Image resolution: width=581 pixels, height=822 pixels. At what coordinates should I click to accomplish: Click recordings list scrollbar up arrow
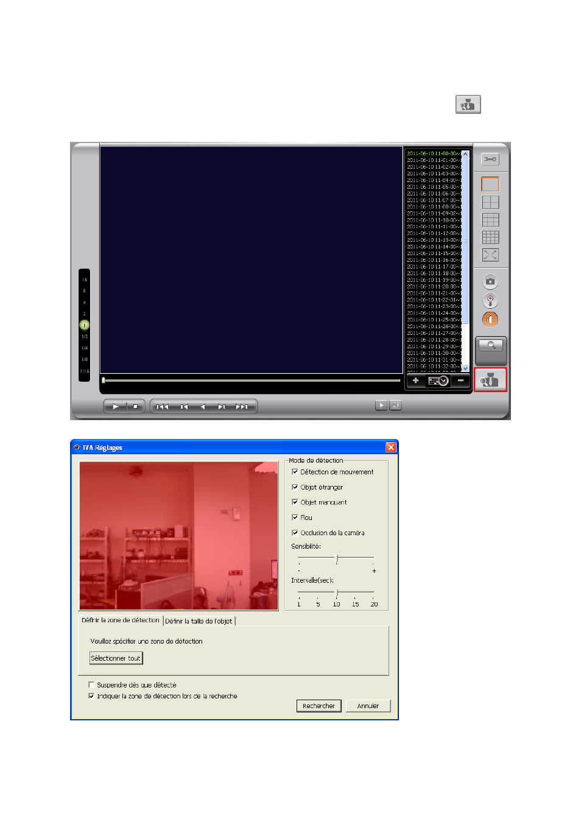(465, 153)
